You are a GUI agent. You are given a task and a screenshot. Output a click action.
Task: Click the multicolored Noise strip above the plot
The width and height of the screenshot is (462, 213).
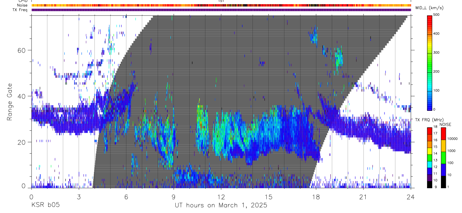[x=221, y=5]
